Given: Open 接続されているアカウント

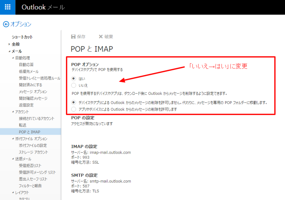Looking at the screenshot, I should (37, 119).
